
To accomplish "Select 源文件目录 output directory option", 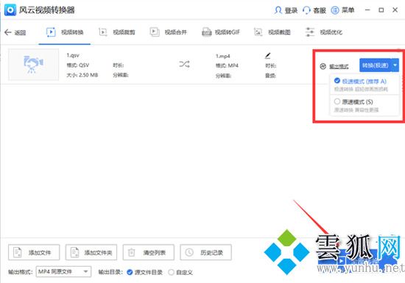I will tap(144, 272).
